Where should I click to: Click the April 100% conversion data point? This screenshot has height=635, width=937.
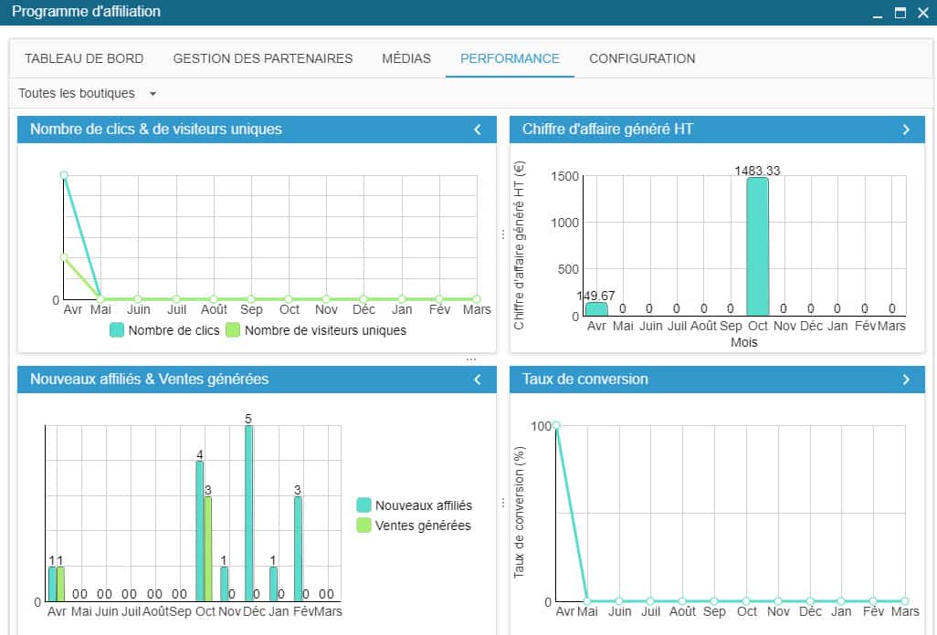point(556,425)
